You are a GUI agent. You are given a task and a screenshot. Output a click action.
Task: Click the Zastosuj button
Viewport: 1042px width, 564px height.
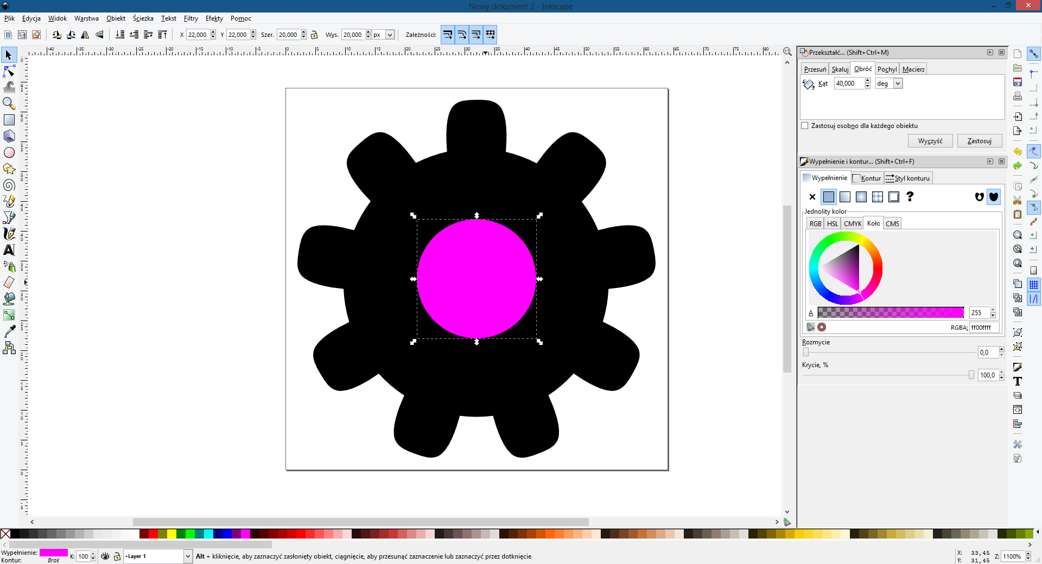tap(979, 141)
